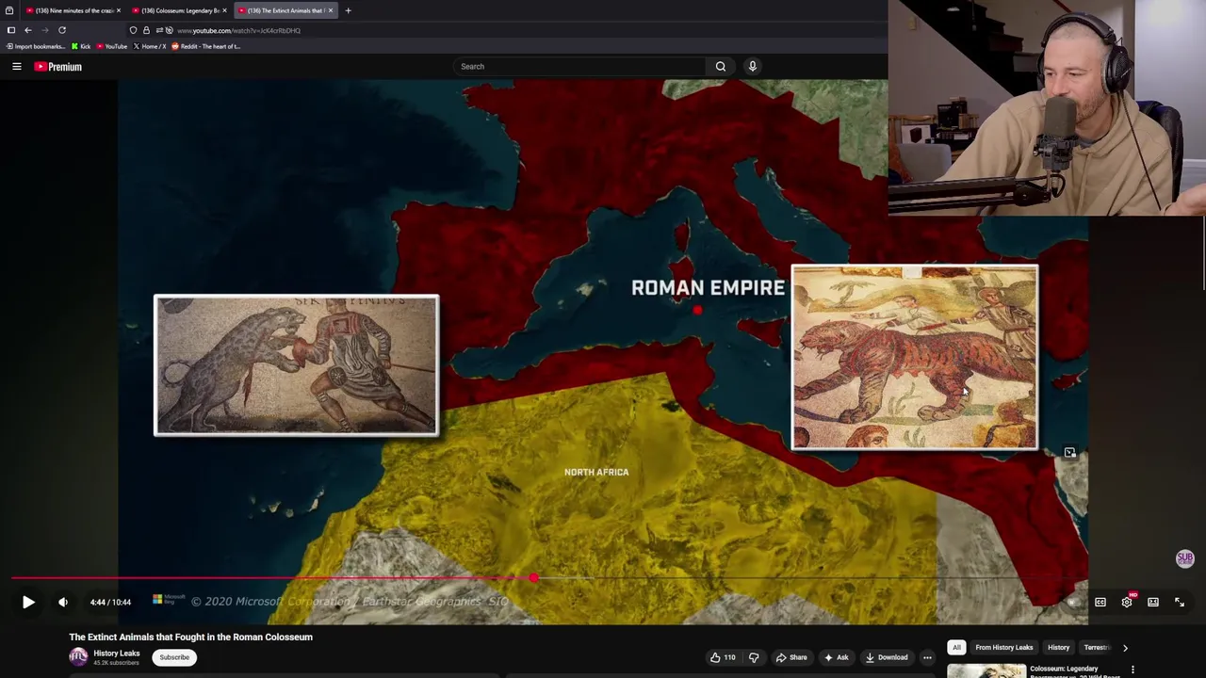Open options for Colosseum: Legendary recommended video

pyautogui.click(x=1133, y=670)
